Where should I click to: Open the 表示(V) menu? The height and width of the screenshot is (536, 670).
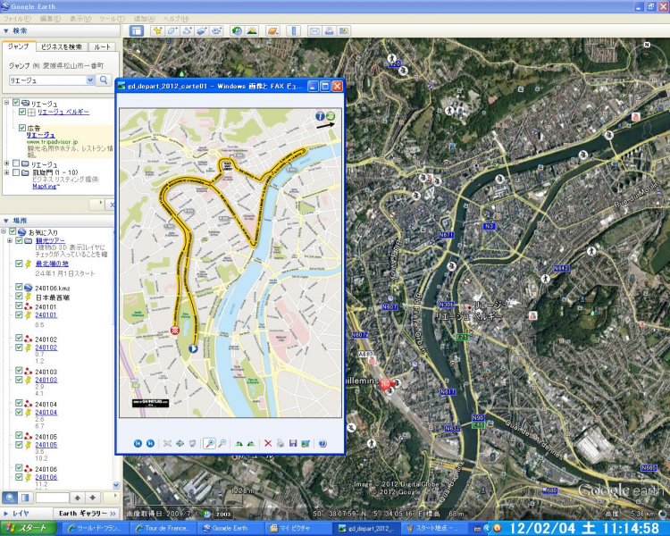(x=80, y=19)
